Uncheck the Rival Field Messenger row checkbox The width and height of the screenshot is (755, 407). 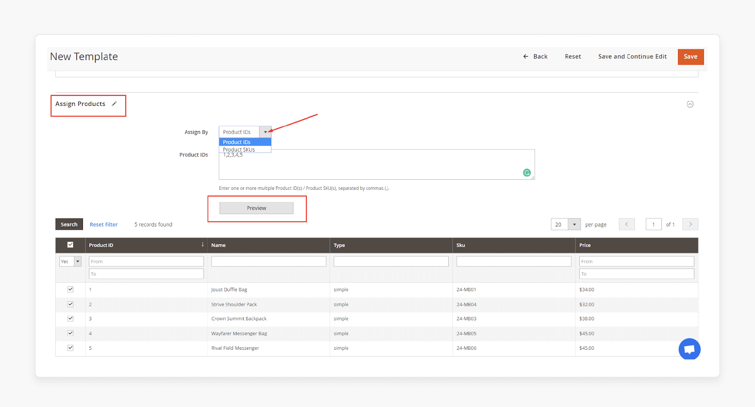click(x=70, y=348)
